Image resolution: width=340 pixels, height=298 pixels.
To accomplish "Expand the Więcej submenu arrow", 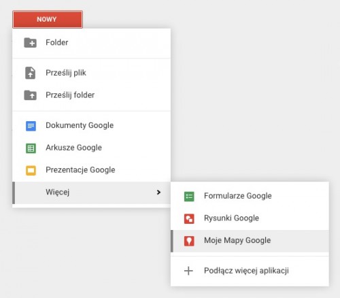I will click(x=158, y=193).
